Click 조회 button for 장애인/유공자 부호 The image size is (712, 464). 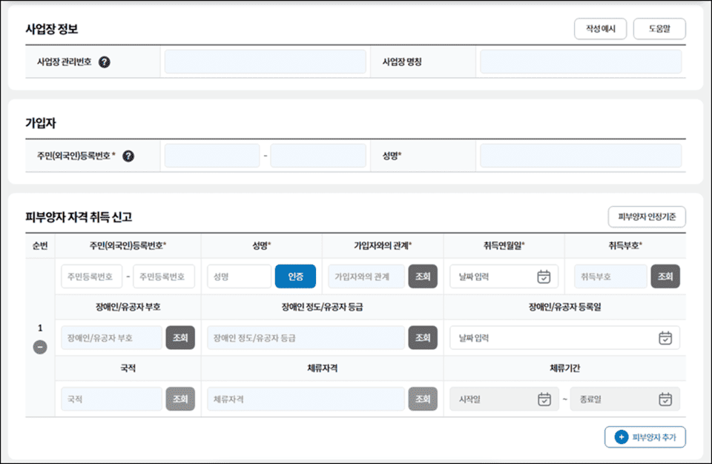pos(180,338)
